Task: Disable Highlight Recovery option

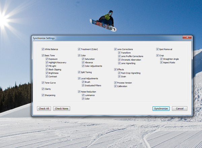Action: pos(47,63)
